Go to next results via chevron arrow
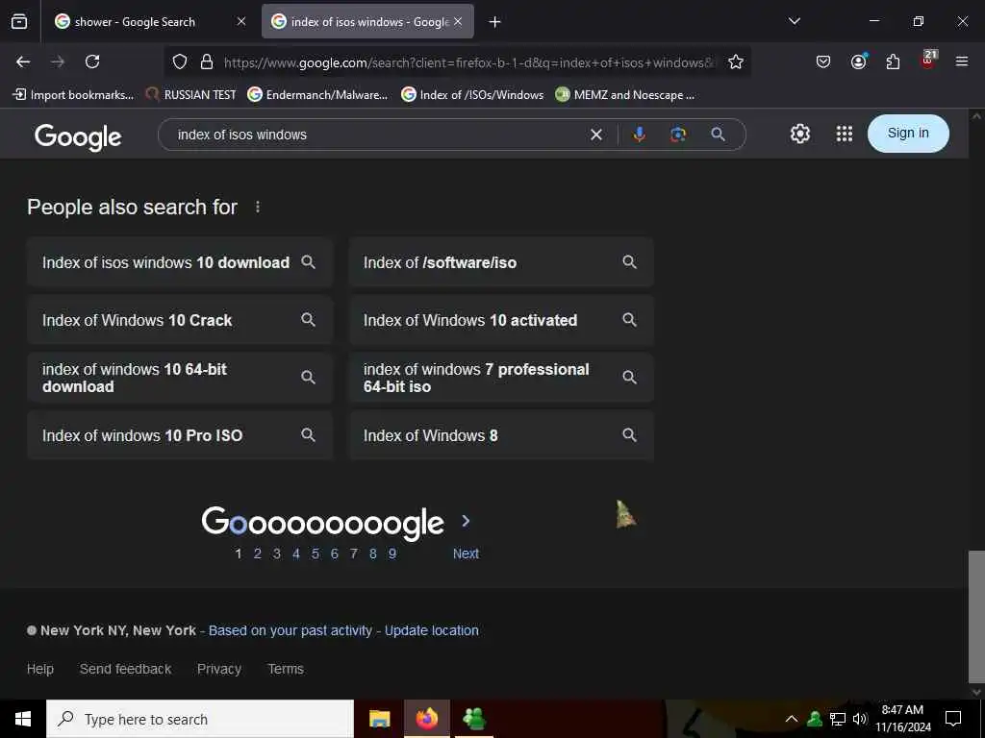Viewport: 985px width, 738px height. pos(466,521)
